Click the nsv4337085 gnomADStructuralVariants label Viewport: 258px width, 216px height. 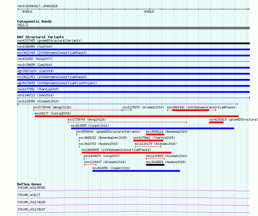pos(50,40)
